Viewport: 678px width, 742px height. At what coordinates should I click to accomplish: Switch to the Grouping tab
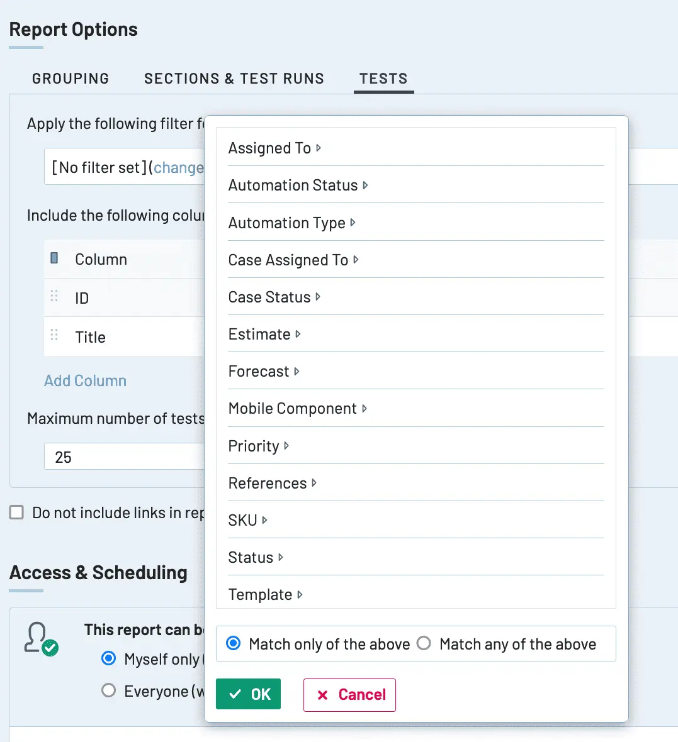pyautogui.click(x=71, y=79)
